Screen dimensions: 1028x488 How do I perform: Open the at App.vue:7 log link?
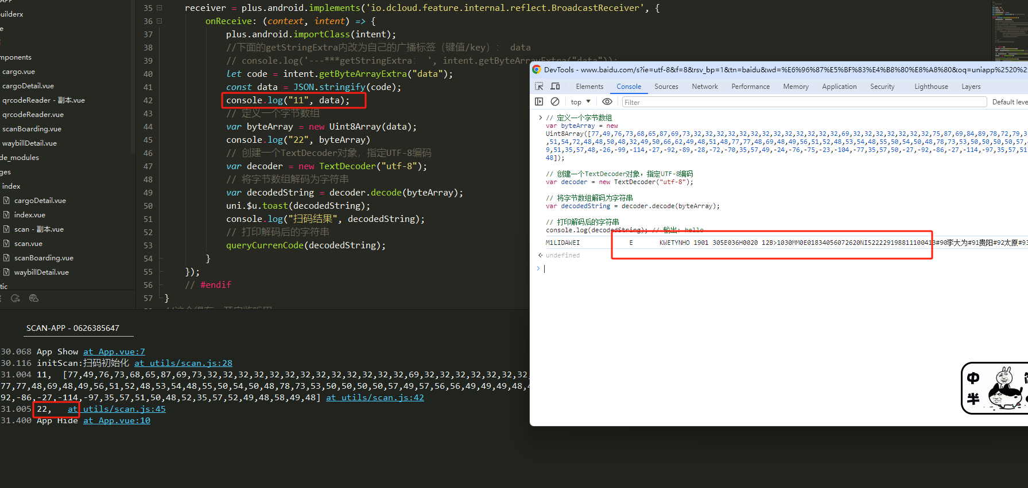[x=114, y=352]
